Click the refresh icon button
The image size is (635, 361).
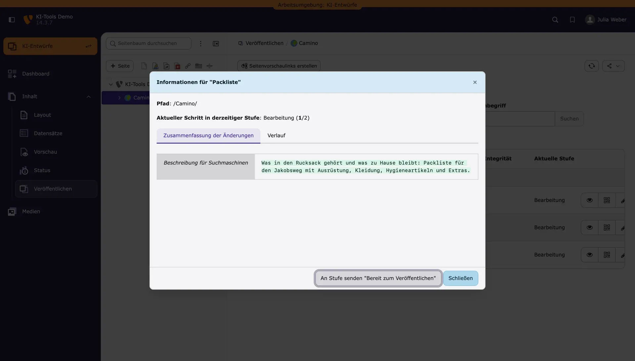tap(592, 66)
